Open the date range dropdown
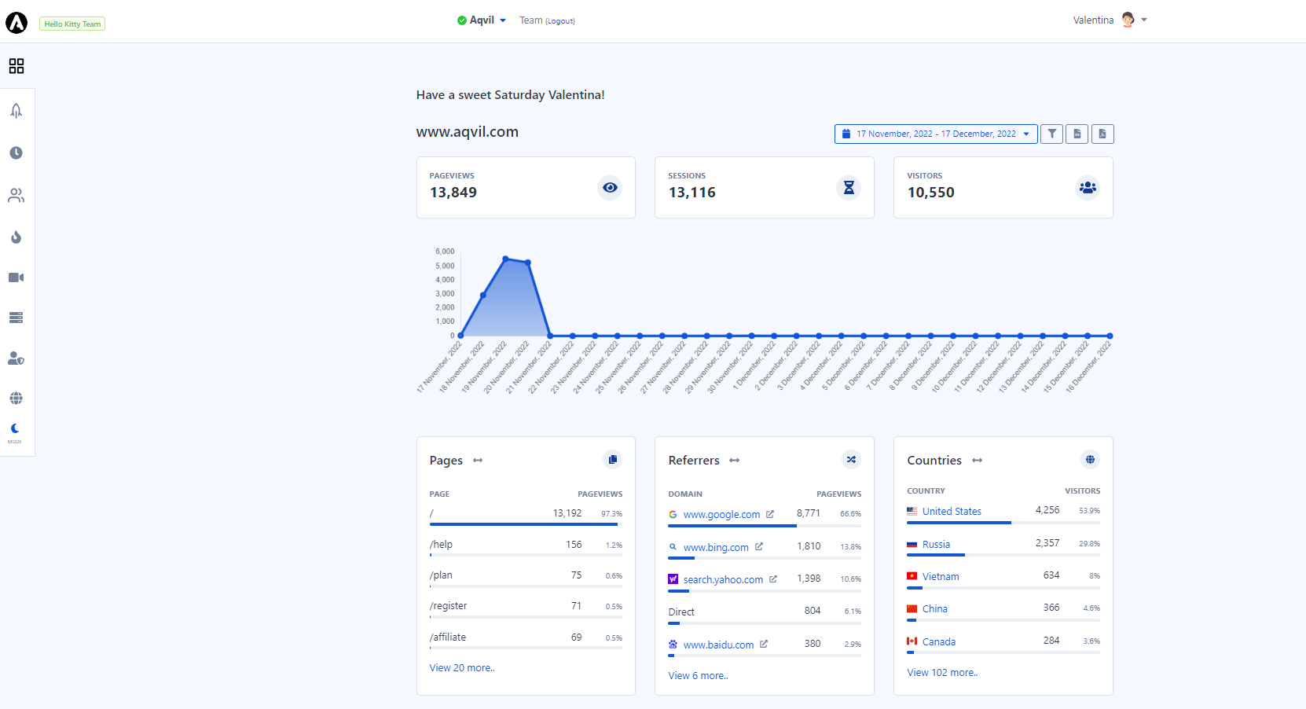This screenshot has height=709, width=1306. tap(936, 134)
